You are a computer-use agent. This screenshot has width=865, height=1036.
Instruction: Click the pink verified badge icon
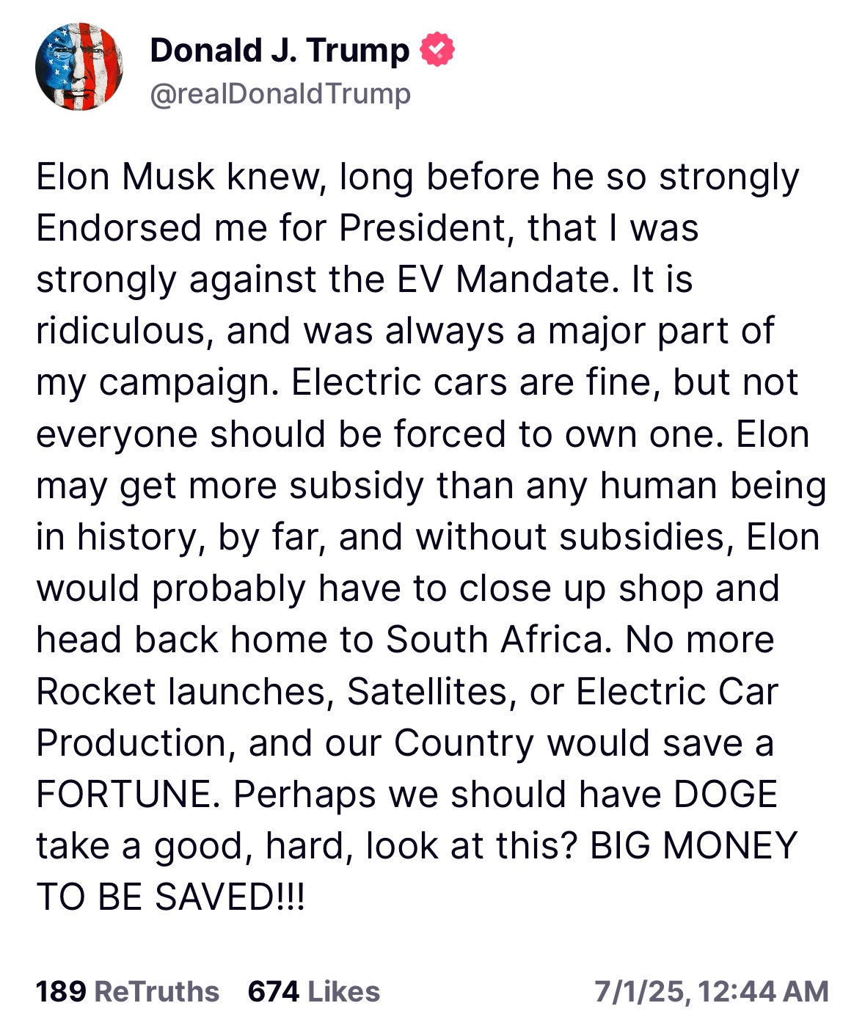pos(436,50)
